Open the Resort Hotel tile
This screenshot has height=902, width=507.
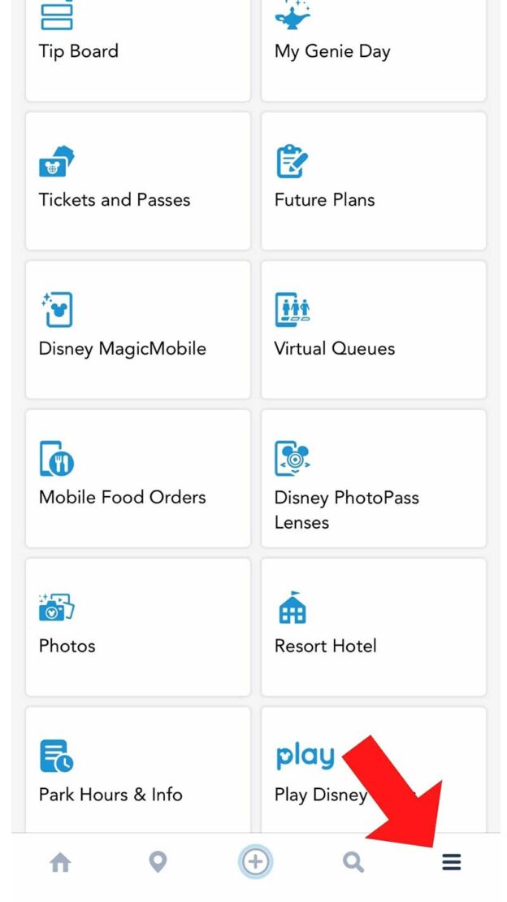point(373,626)
